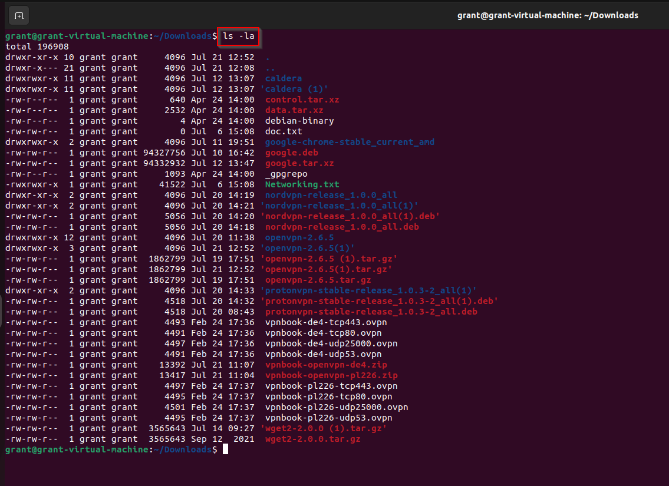Image resolution: width=669 pixels, height=486 pixels.
Task: Click the executable 'Networking.txt' entry
Action: pos(302,184)
